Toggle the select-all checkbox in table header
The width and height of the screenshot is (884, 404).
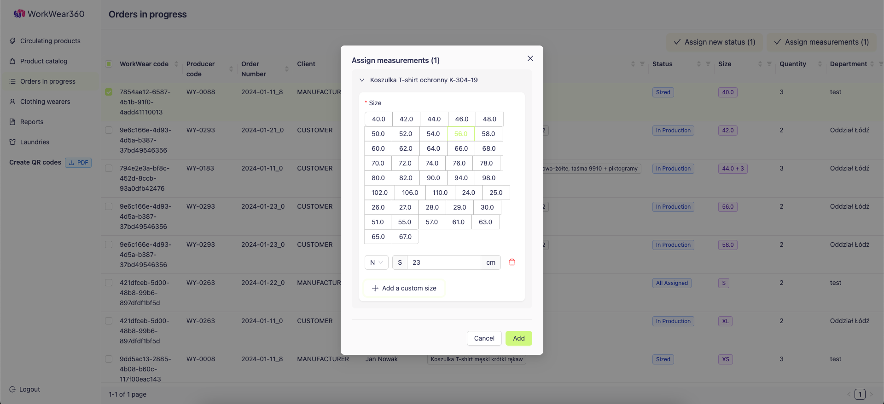(109, 64)
